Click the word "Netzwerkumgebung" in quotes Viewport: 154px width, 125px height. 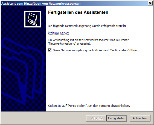[x=62, y=43]
